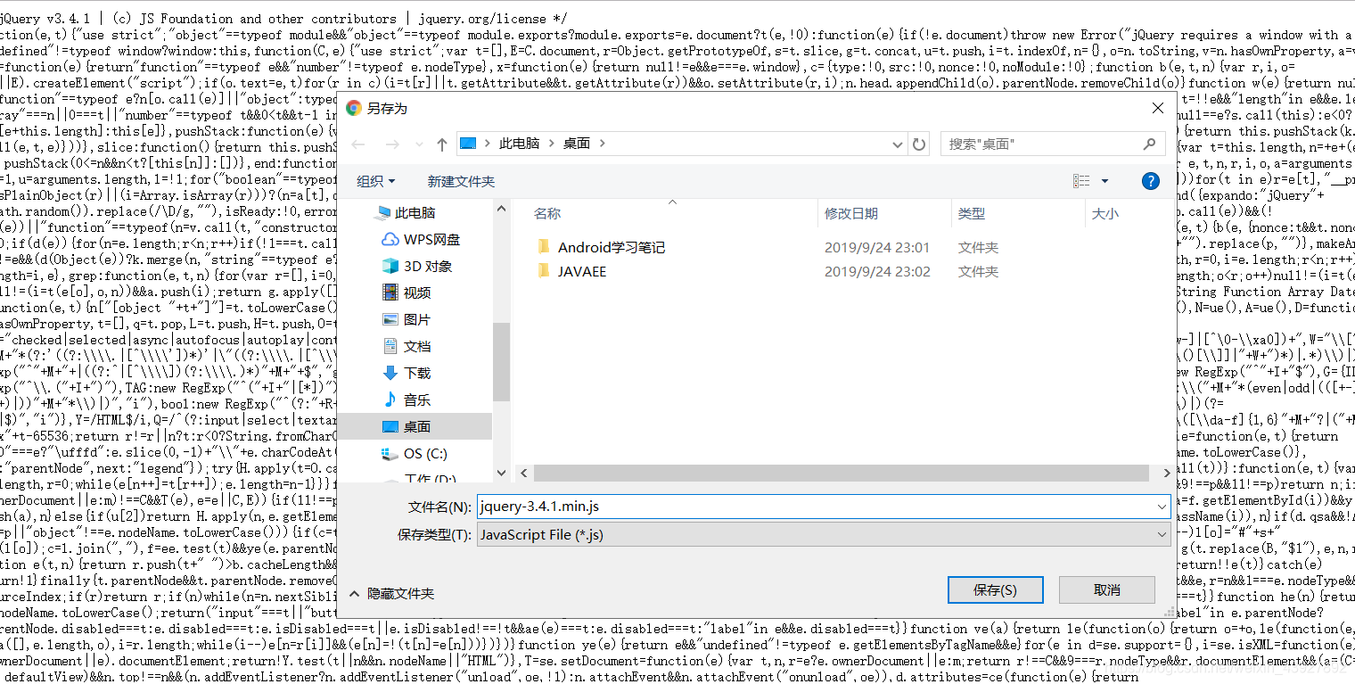Screen dimensions: 1355x684
Task: Click 桌面 in address breadcrumb
Action: pos(576,144)
